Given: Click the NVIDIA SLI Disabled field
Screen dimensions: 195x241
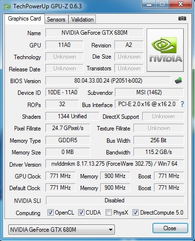Looking at the screenshot, I should click(115, 200).
